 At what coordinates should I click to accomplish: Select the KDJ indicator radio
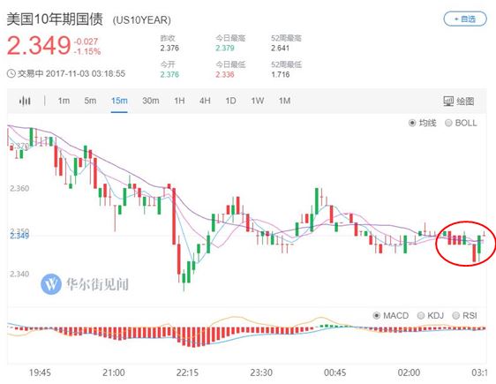pos(421,315)
